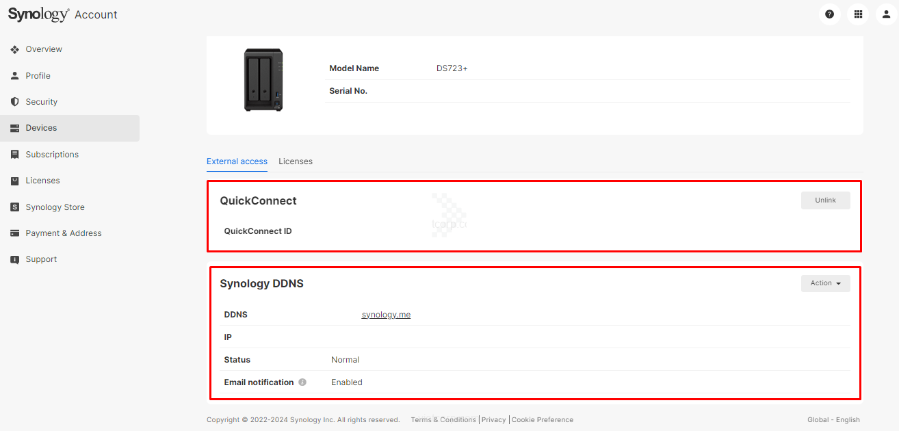Click the Unlink button for QuickConnect
This screenshot has height=431, width=899.
(826, 200)
